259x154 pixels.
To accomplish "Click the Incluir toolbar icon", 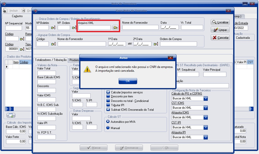I will (x=5, y=10).
